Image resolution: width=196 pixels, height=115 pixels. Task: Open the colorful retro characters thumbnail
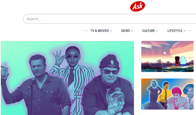pos(167,94)
